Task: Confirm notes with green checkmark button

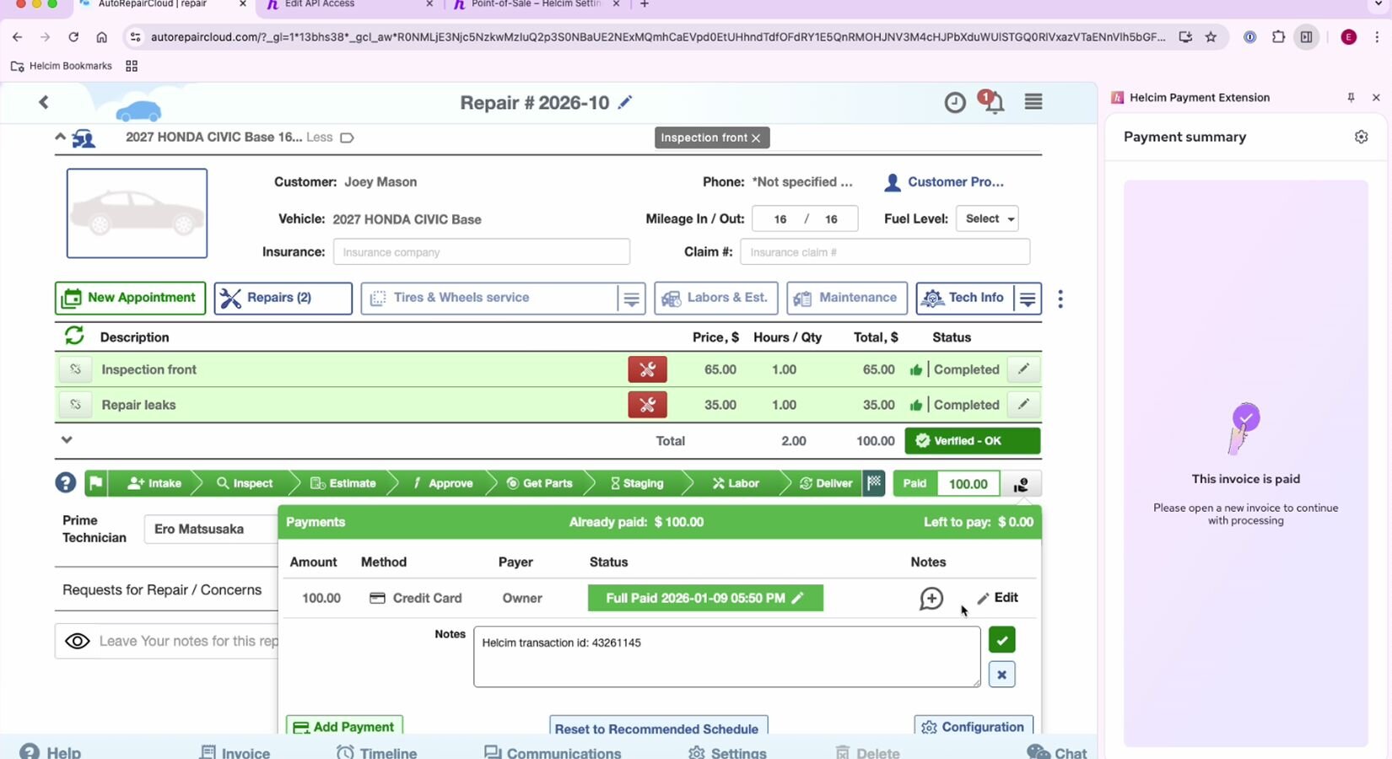Action: coord(1001,640)
